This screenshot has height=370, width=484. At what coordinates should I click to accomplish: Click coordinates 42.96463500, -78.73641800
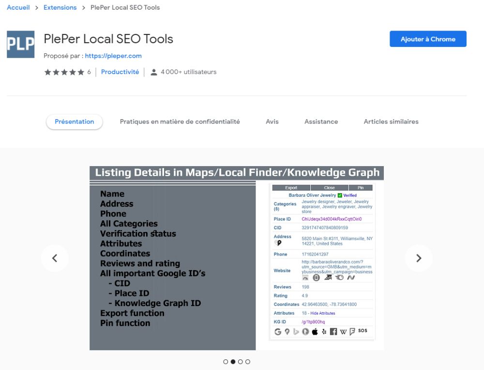coord(329,305)
